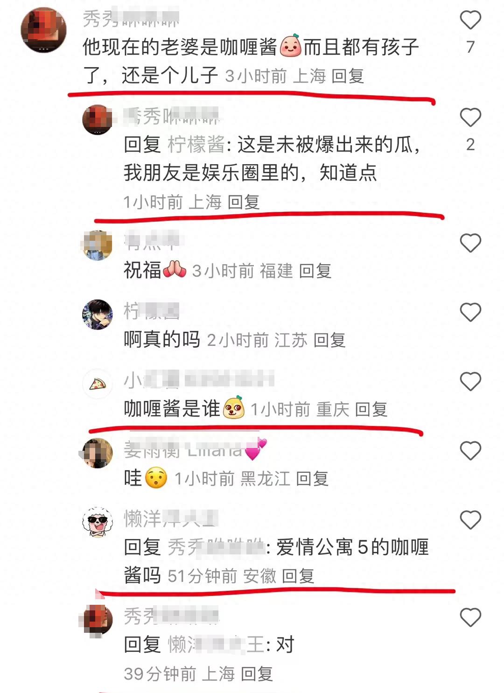
Task: Open top commenter's profile picture
Action: 43,30
